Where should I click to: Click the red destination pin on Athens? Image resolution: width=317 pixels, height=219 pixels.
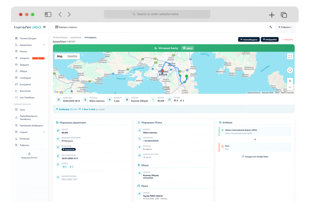pos(162,71)
